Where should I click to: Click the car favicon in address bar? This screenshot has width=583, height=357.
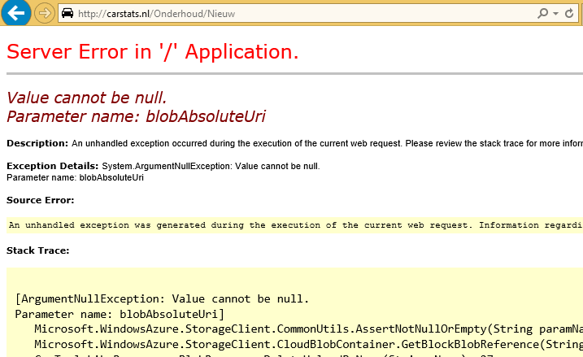coord(67,13)
